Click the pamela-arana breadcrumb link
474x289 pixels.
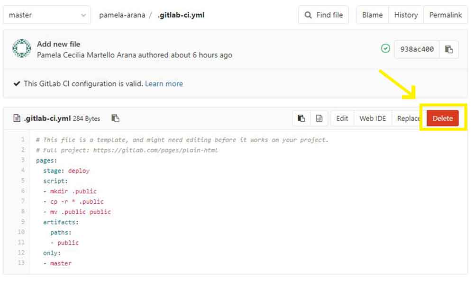pos(122,15)
